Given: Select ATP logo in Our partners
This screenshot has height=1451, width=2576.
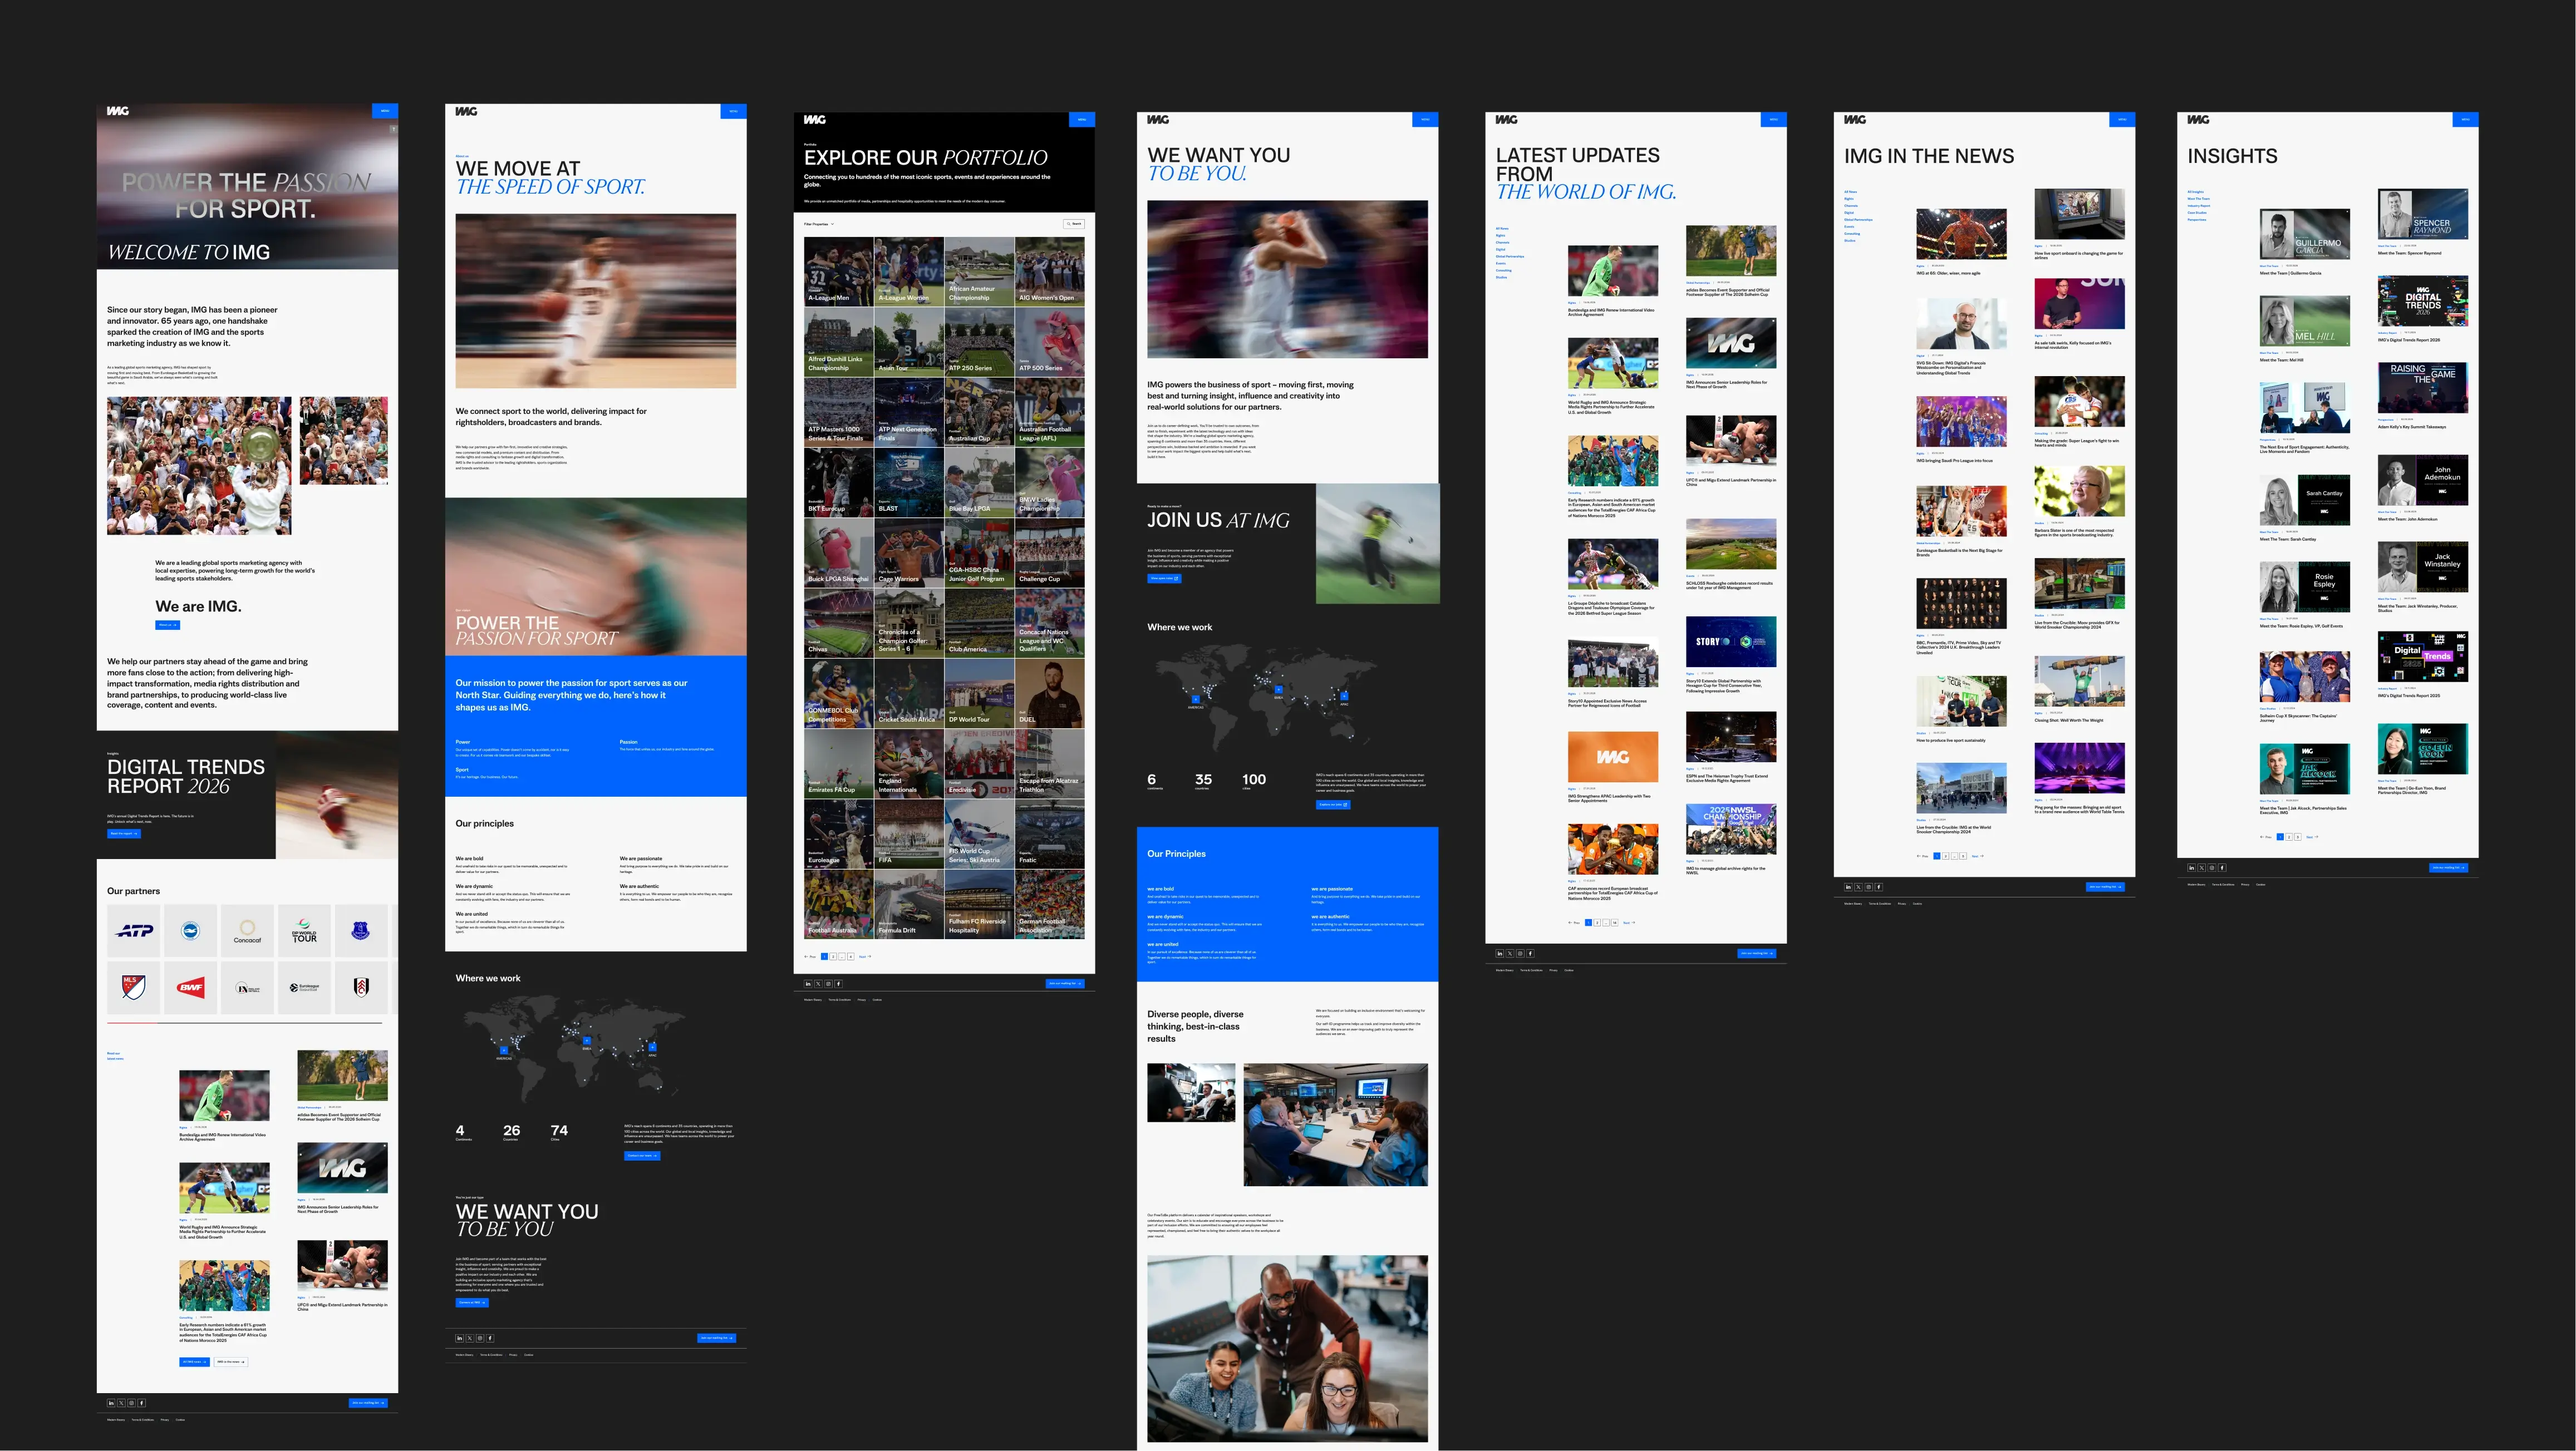Looking at the screenshot, I should pos(134,930).
